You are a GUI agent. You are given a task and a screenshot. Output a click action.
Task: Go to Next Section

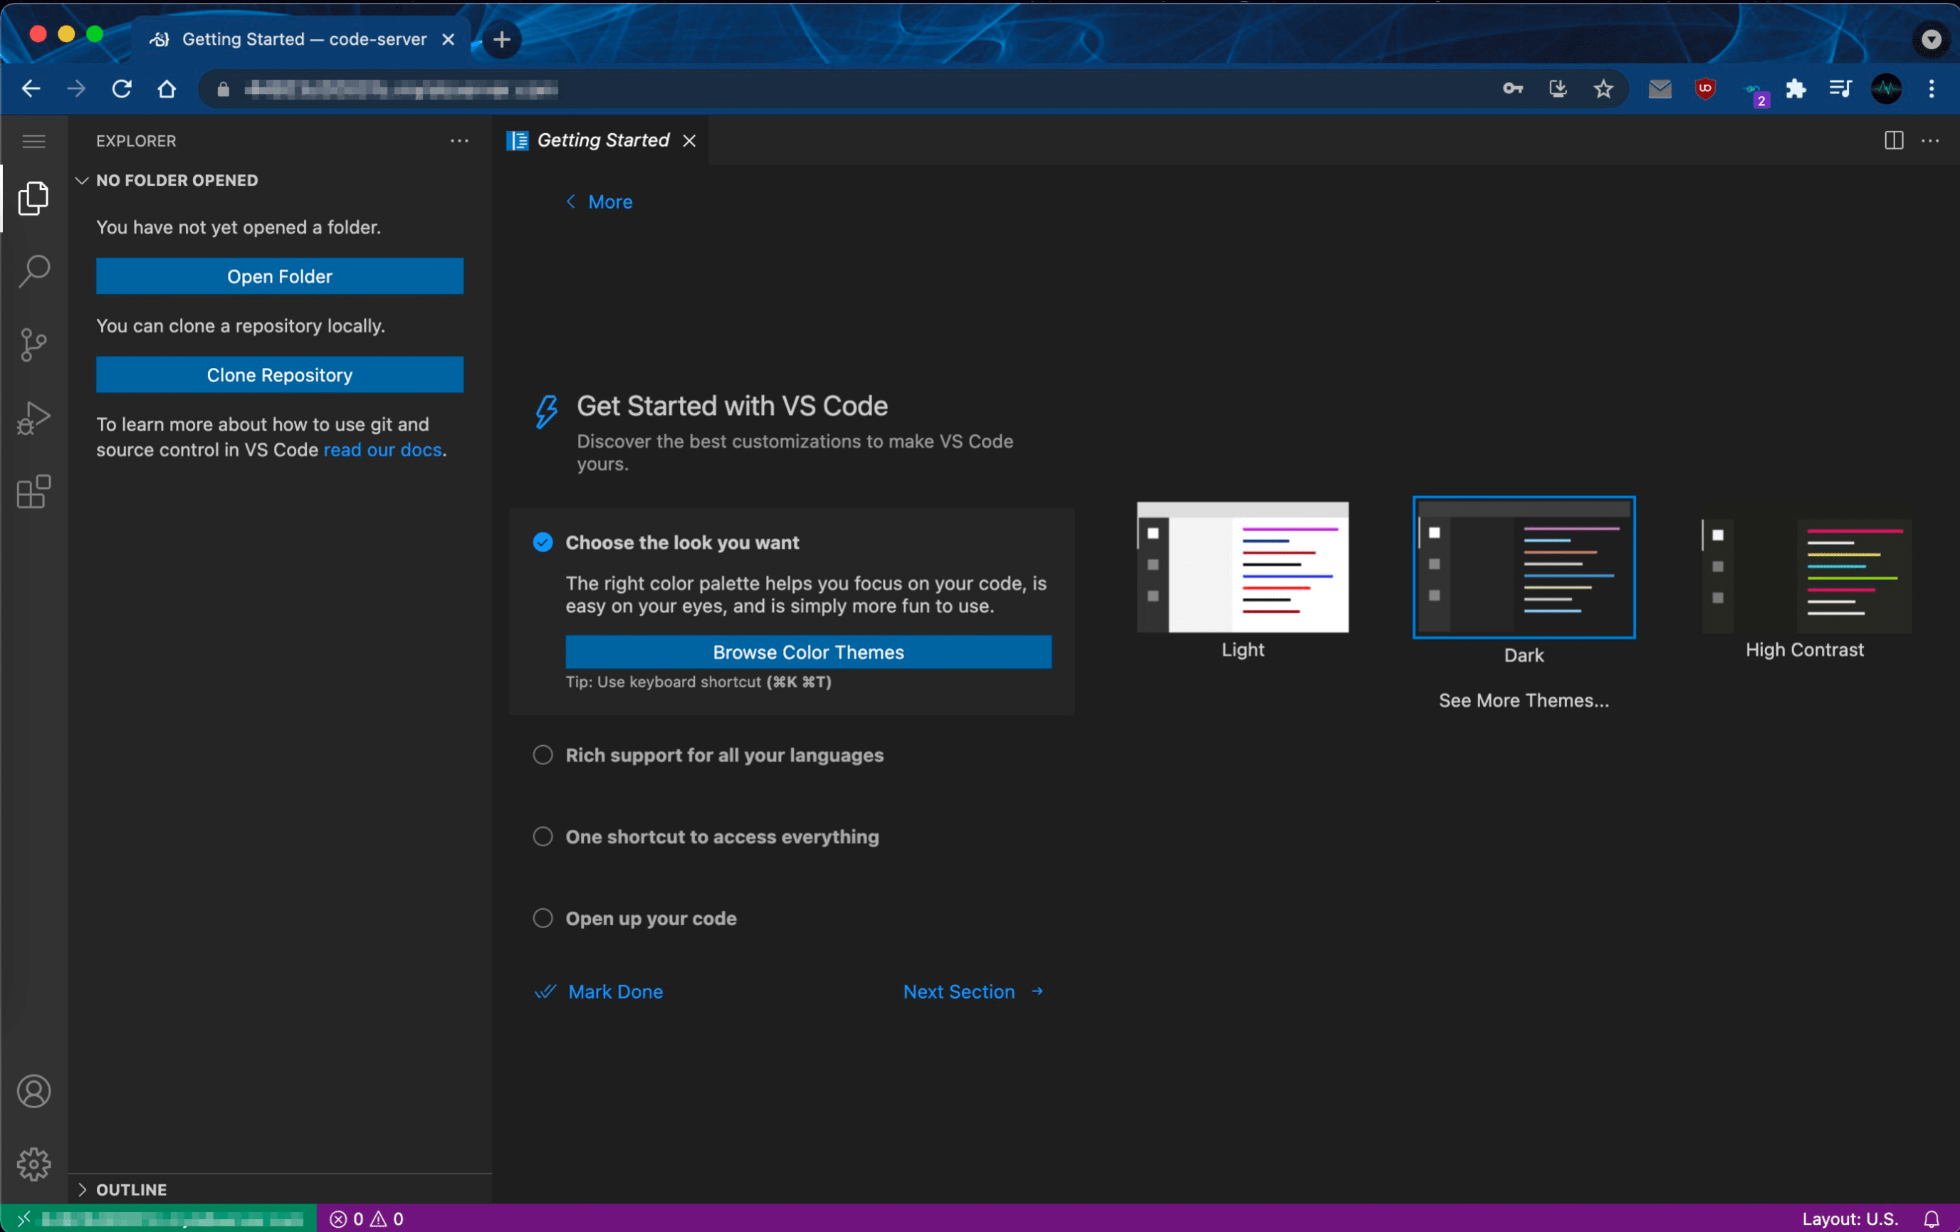[973, 991]
